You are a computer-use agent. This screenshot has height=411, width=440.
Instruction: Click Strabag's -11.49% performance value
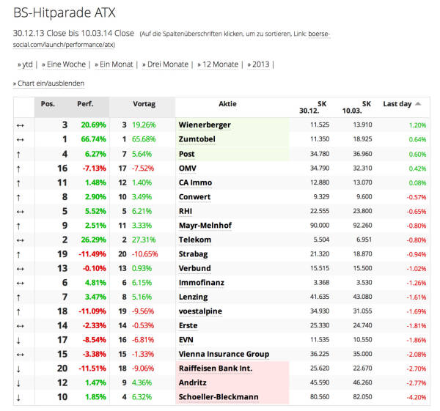[92, 254]
